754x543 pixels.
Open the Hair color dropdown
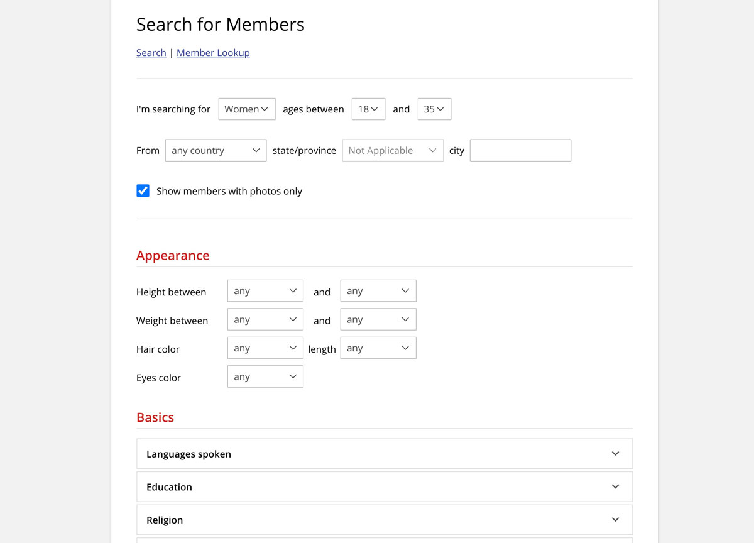tap(265, 348)
